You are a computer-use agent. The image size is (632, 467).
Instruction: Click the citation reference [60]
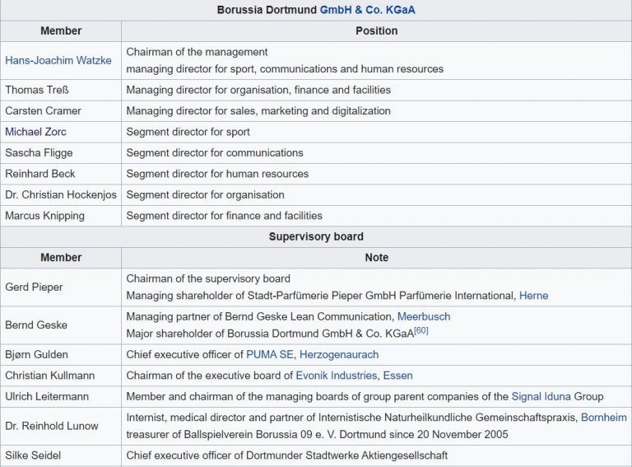click(421, 331)
